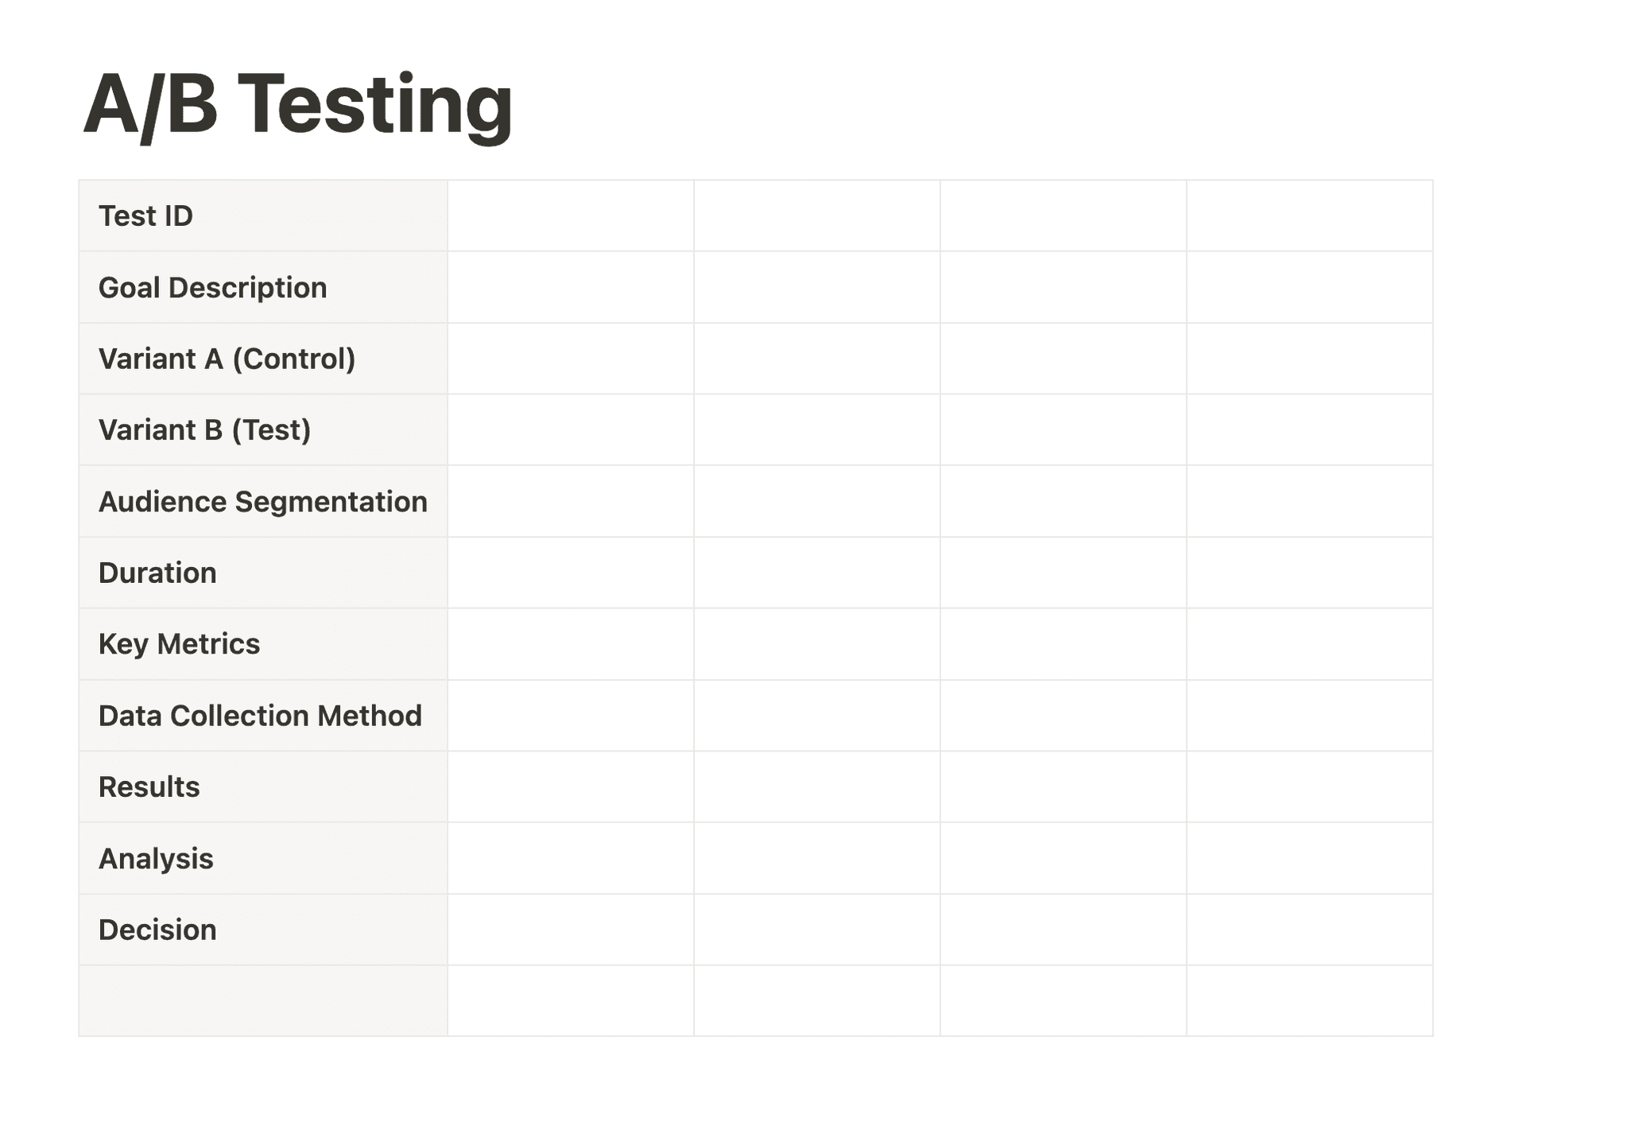The height and width of the screenshot is (1134, 1628).
Task: Select the Results row header
Action: (x=263, y=786)
